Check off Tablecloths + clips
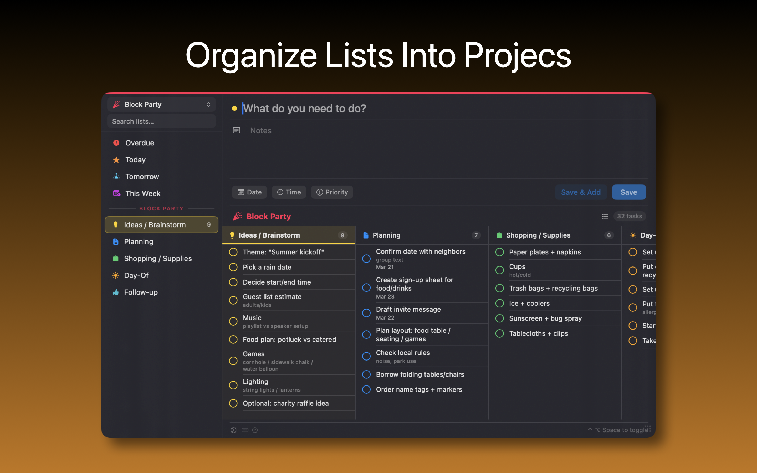757x473 pixels. coord(500,333)
